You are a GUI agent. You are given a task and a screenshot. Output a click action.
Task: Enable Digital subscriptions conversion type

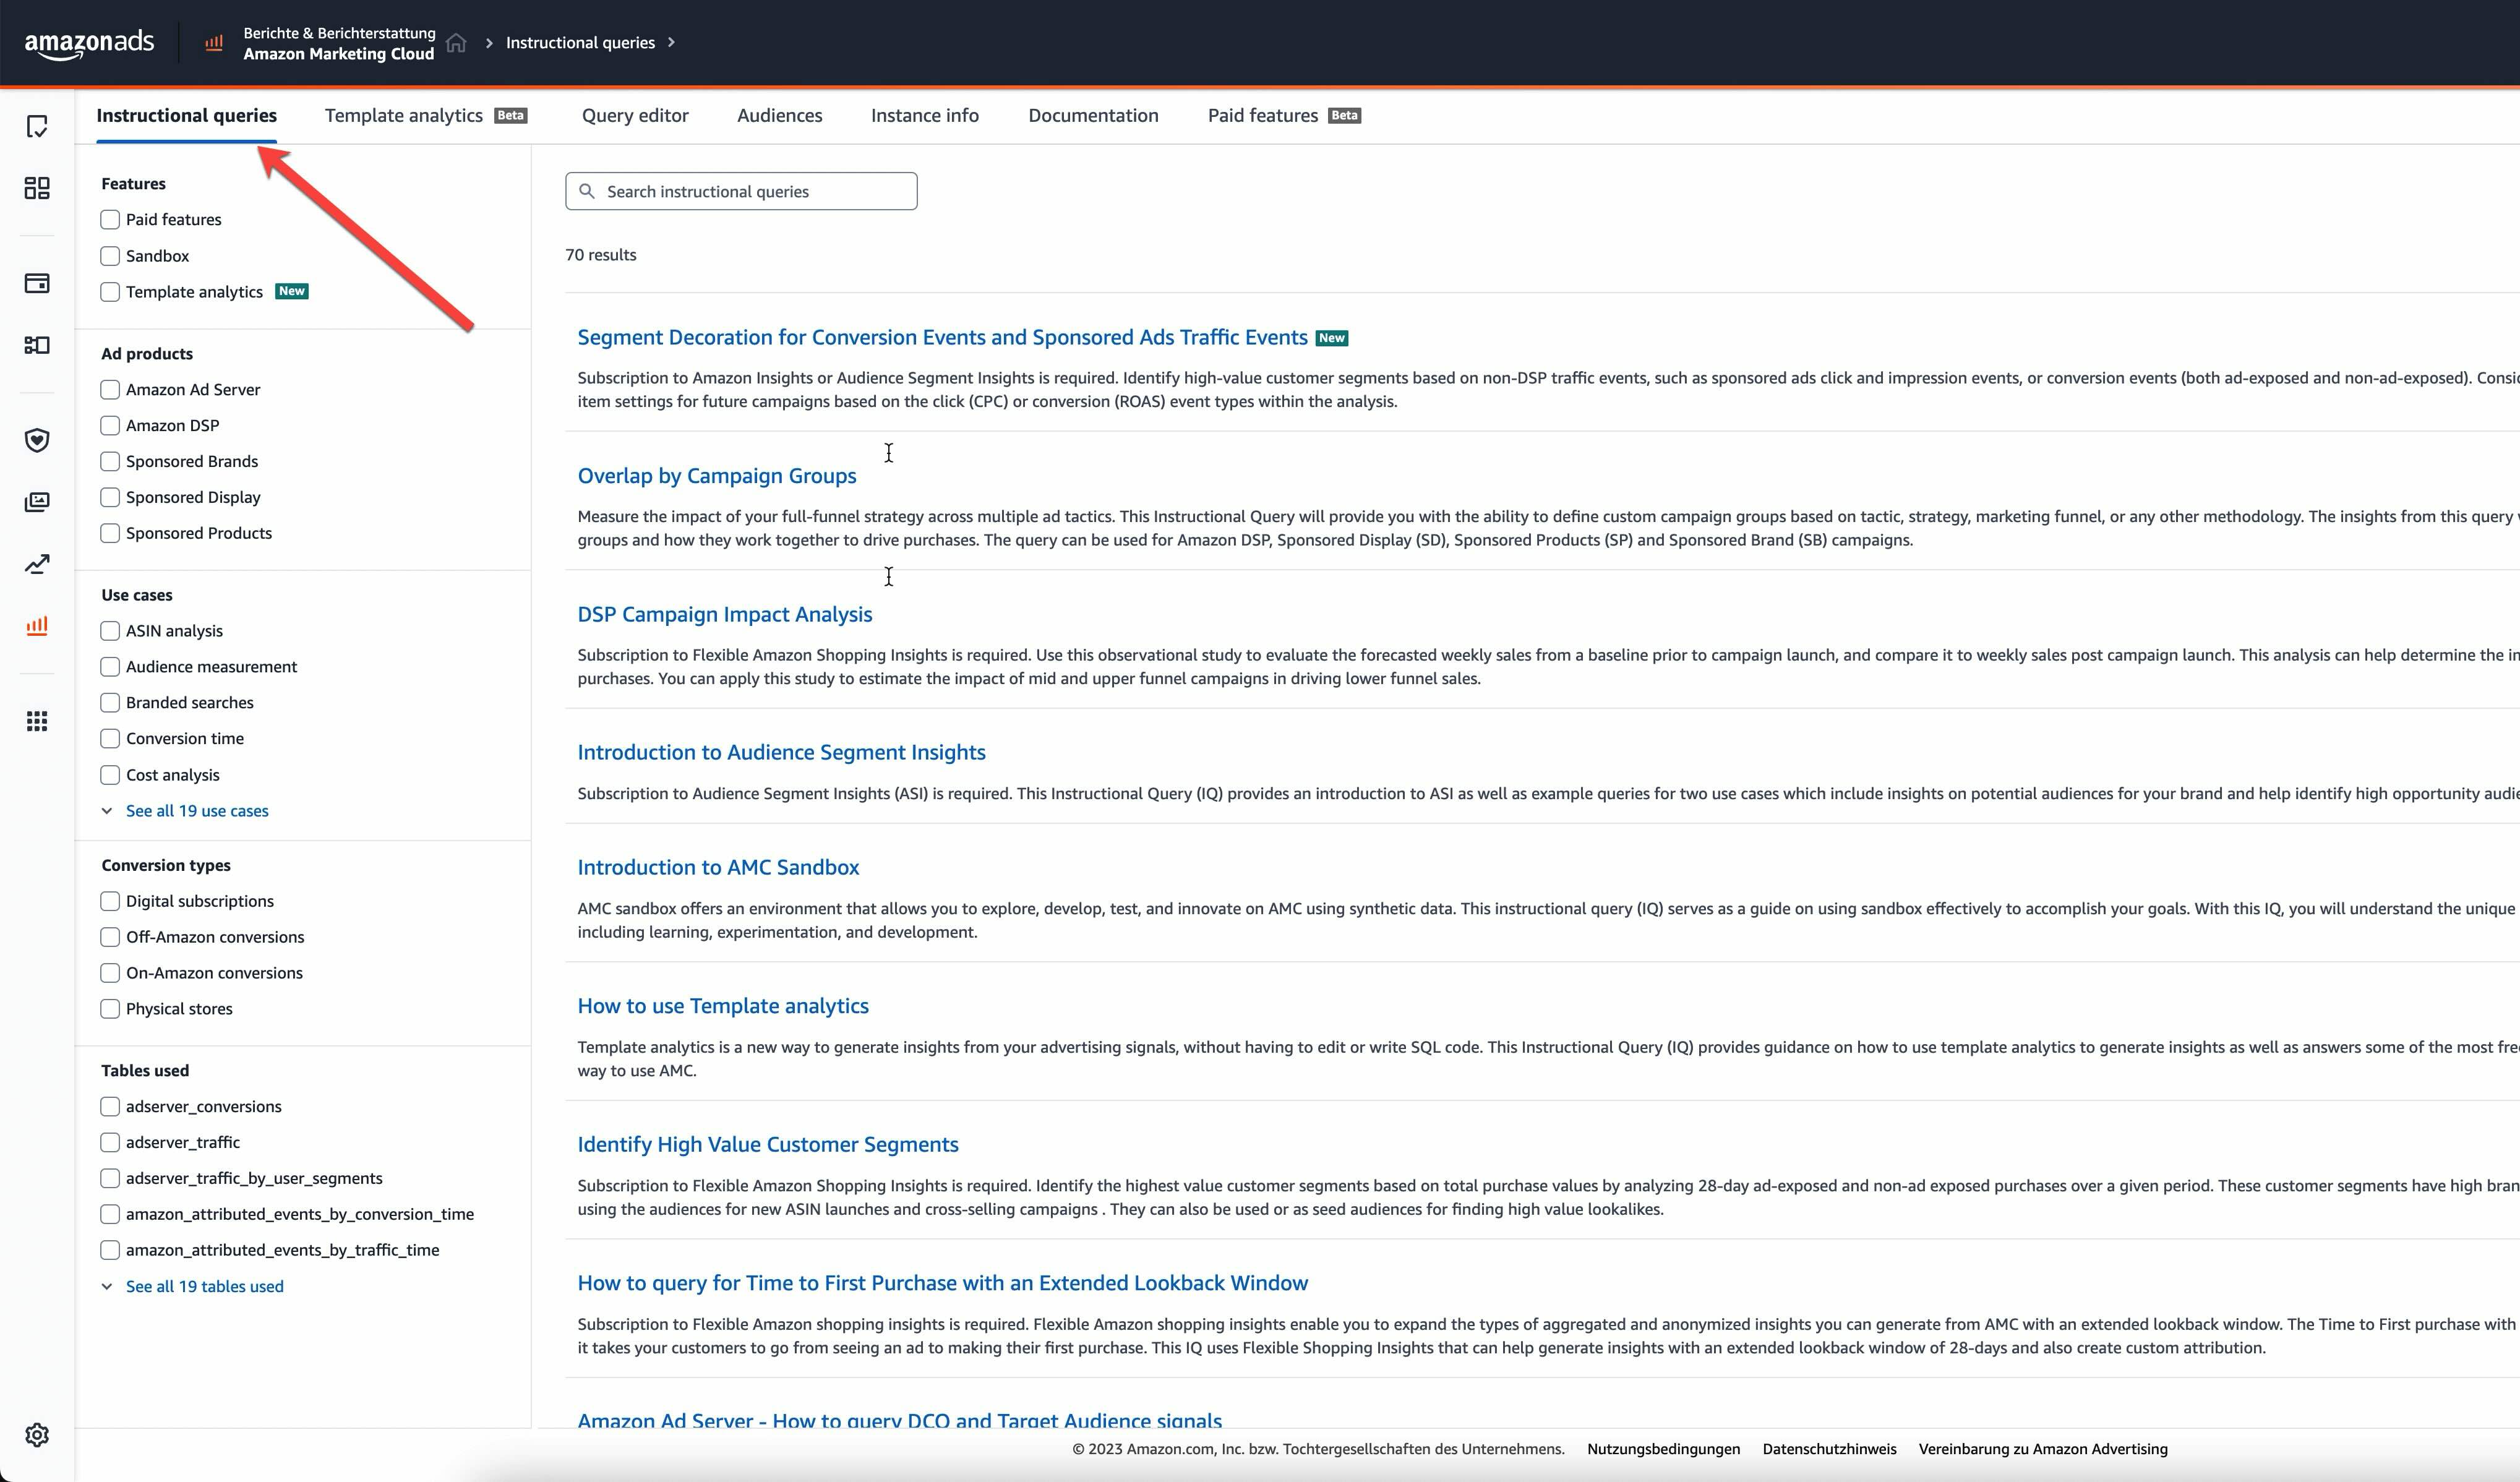coord(110,901)
